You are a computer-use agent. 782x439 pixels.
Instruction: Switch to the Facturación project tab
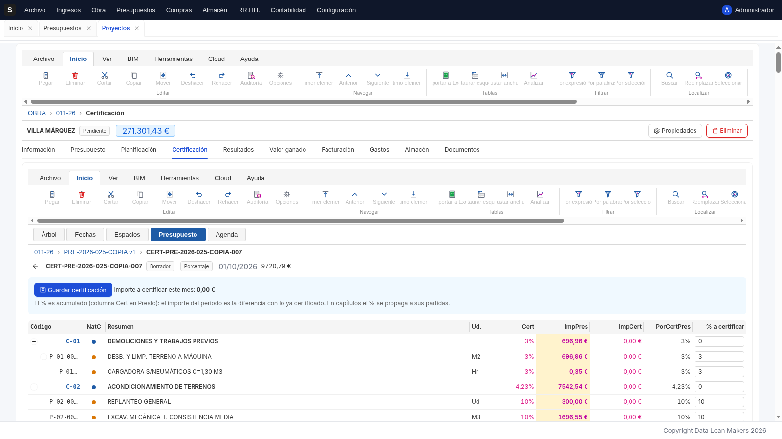click(338, 150)
